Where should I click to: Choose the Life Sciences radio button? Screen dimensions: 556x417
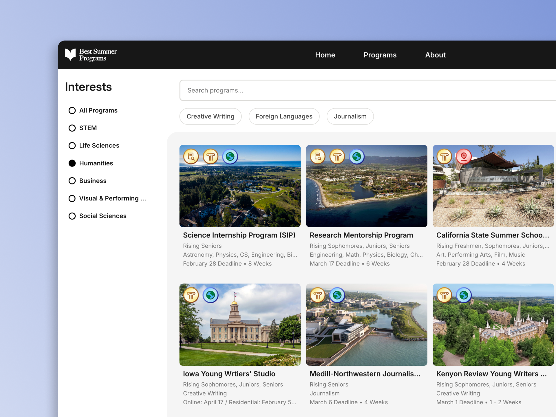pyautogui.click(x=72, y=146)
